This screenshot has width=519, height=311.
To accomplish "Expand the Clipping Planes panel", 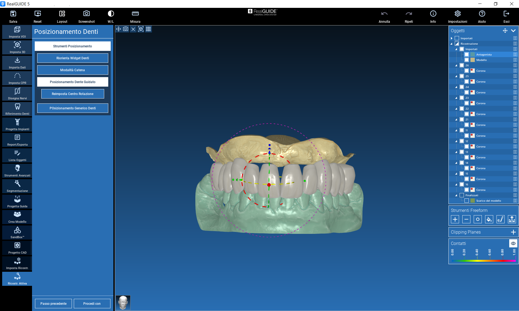I will click(x=513, y=232).
